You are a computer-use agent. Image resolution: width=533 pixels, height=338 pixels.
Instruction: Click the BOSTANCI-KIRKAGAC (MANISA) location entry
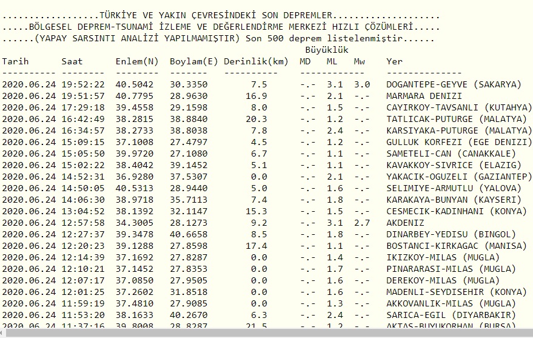tap(456, 246)
